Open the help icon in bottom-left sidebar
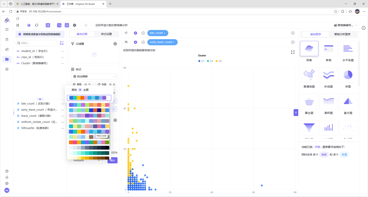 pos(7,171)
